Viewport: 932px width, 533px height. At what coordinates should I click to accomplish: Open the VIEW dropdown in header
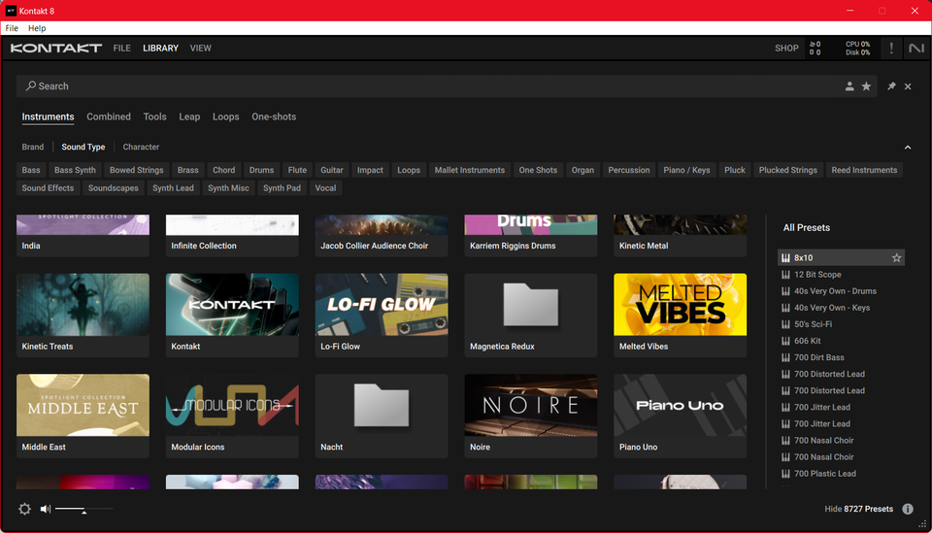[200, 49]
